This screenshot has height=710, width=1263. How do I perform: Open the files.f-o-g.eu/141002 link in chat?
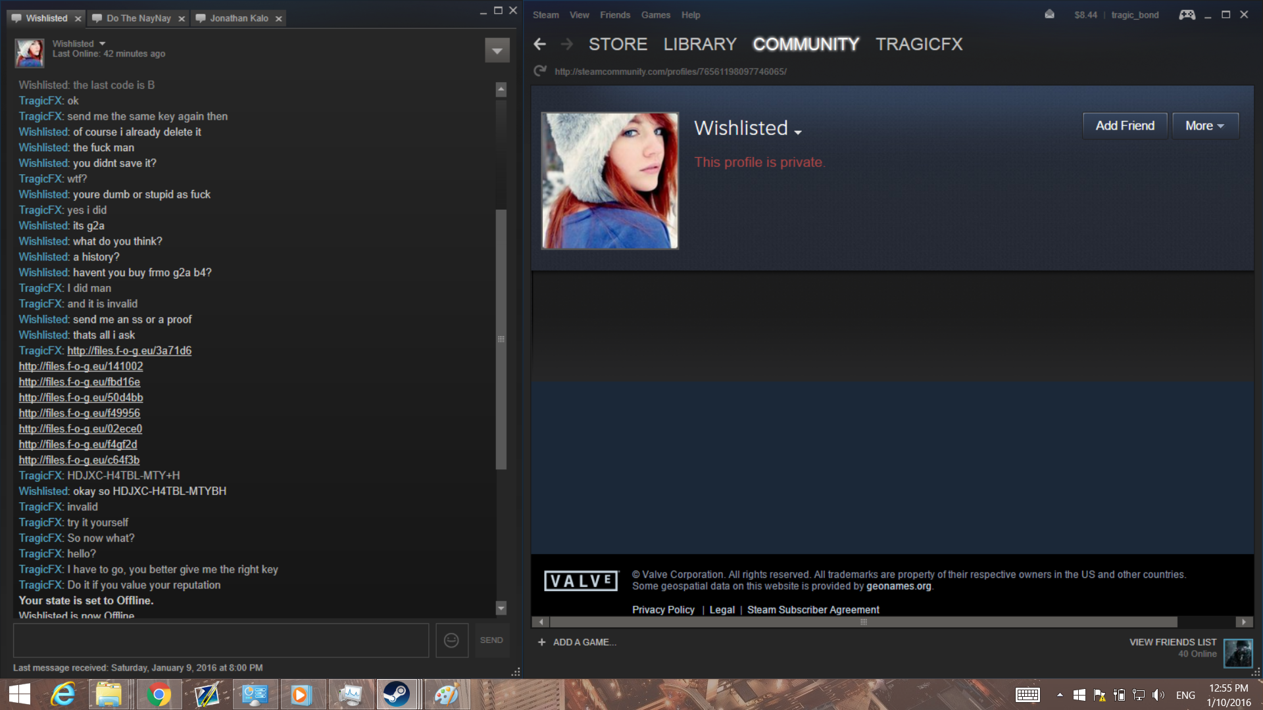81,366
